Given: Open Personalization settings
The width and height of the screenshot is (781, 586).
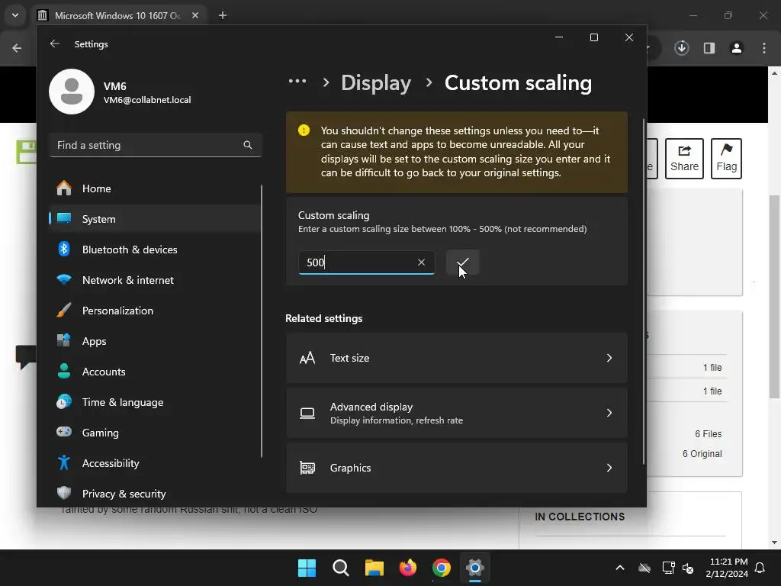Looking at the screenshot, I should pyautogui.click(x=155, y=311).
